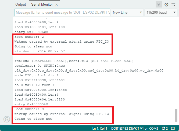Clear the serial monitor output
This screenshot has height=131, width=179.
coord(173,5)
